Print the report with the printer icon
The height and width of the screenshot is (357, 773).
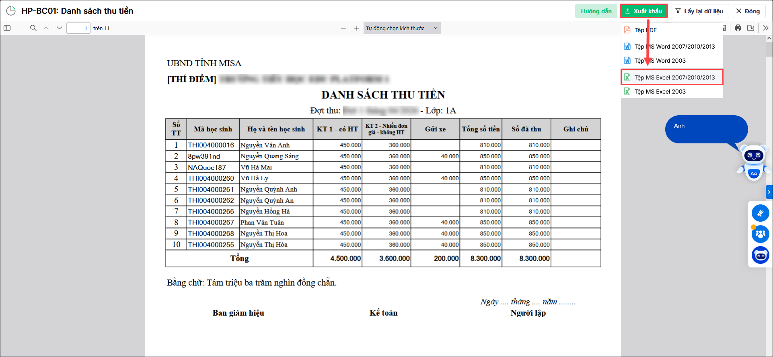point(738,28)
